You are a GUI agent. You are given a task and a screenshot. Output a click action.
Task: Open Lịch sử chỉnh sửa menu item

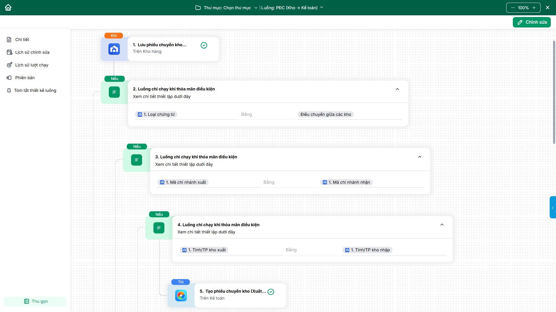(x=32, y=52)
